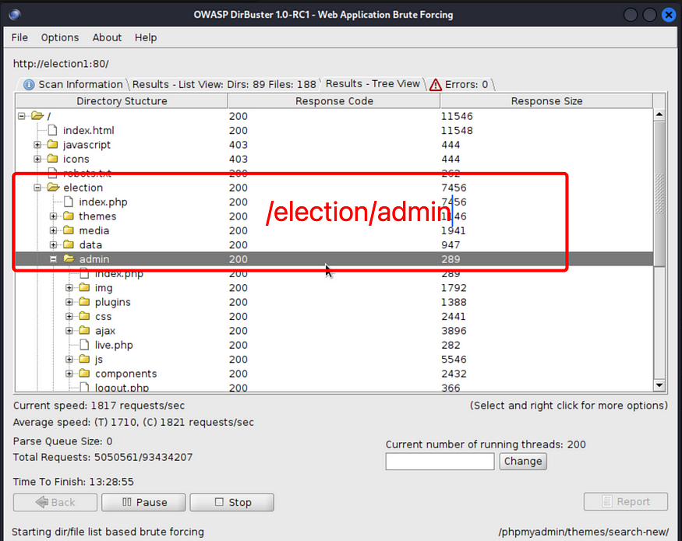Click the icons folder icon
The height and width of the screenshot is (541, 682).
click(x=53, y=159)
